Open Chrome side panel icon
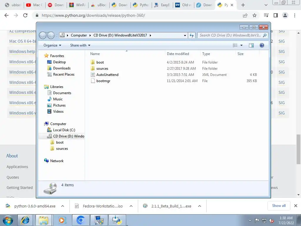 [x=276, y=15]
